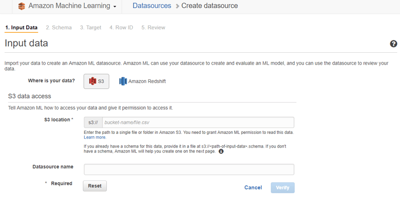The height and width of the screenshot is (198, 400).
Task: Select the 2. Schema step tab
Action: point(59,28)
